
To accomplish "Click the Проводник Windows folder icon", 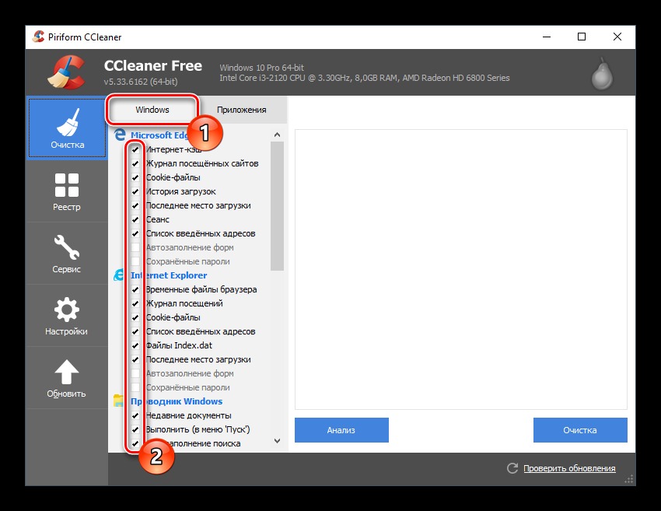I will click(118, 401).
